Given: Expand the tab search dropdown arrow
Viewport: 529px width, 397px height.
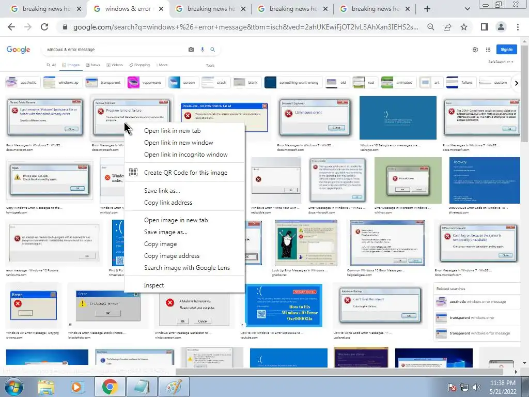Looking at the screenshot, I should pos(467,9).
